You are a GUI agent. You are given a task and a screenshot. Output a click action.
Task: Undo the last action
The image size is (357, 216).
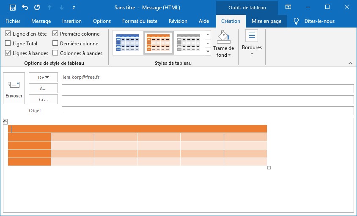(25, 7)
